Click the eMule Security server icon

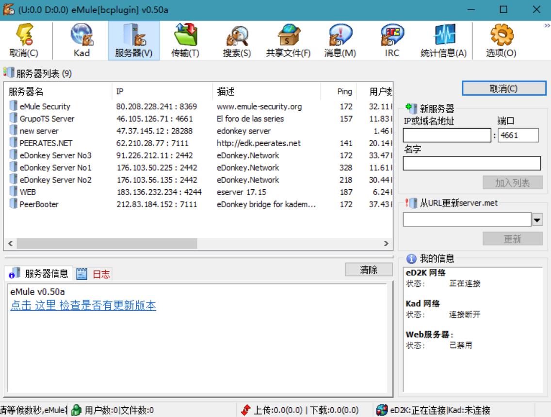click(14, 106)
